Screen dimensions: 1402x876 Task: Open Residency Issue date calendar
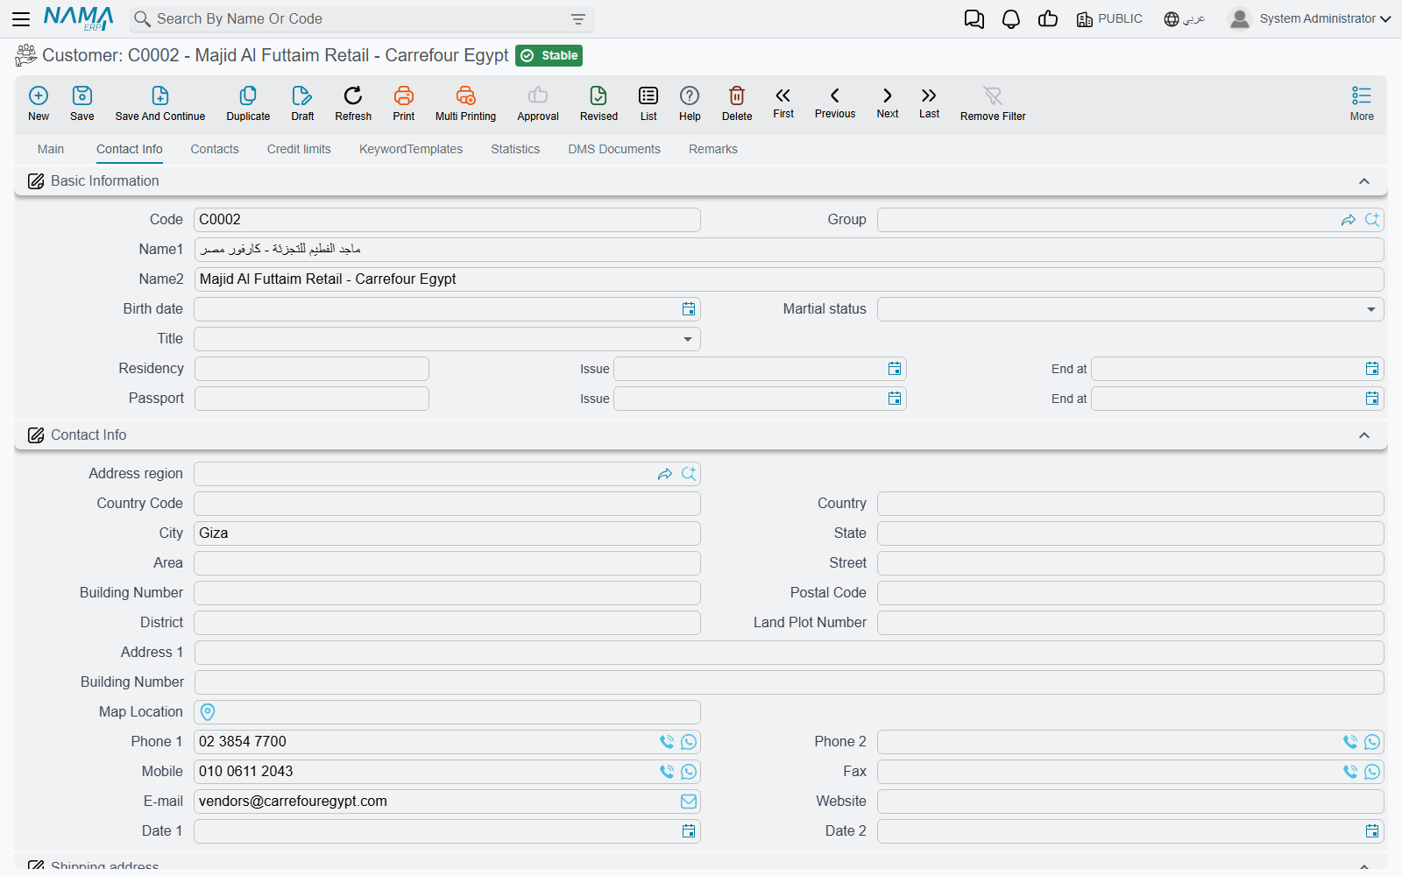pyautogui.click(x=895, y=369)
